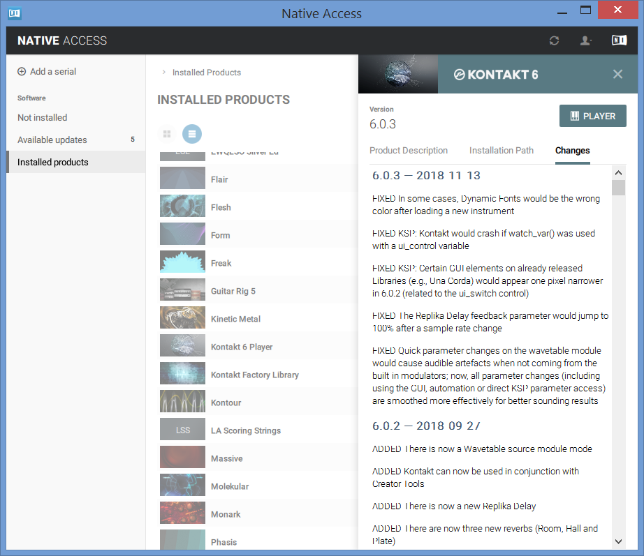Image resolution: width=644 pixels, height=556 pixels.
Task: Click the Kinetic Metal thumbnail
Action: coord(182,317)
